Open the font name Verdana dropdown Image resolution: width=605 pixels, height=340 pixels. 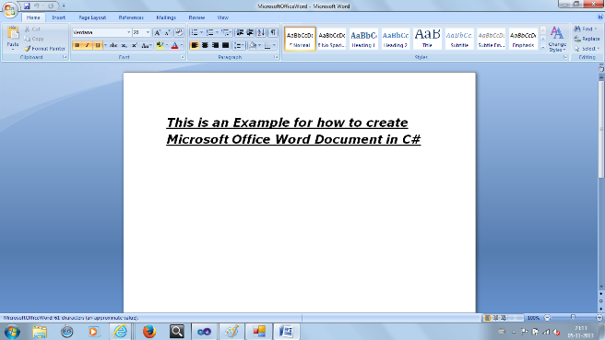[x=128, y=33]
